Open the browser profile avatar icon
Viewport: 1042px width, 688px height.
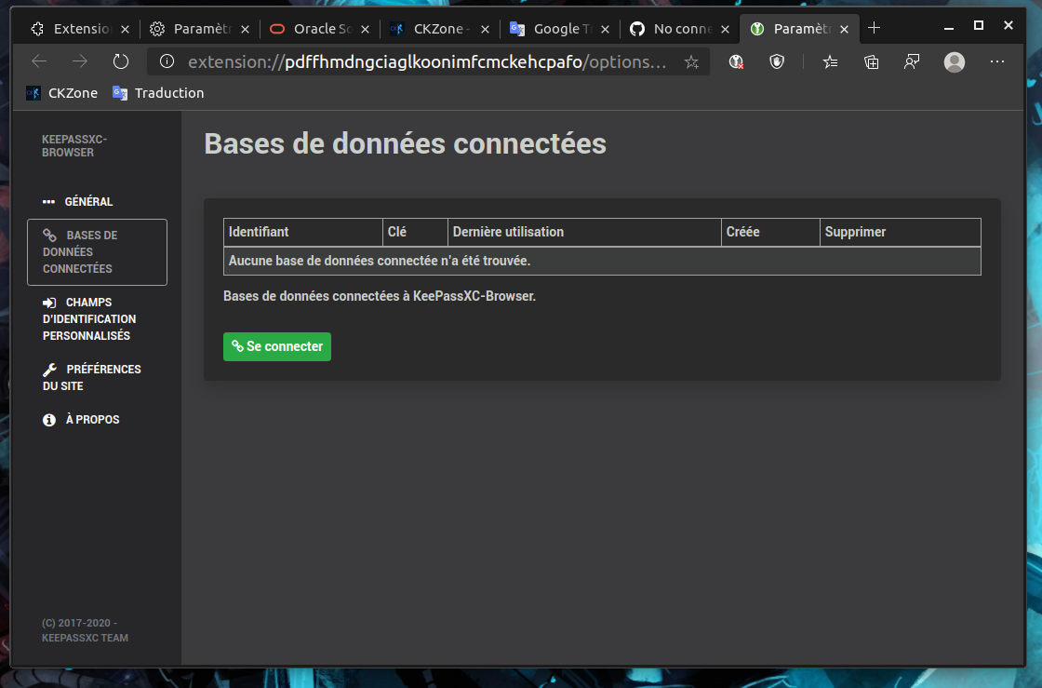click(955, 61)
